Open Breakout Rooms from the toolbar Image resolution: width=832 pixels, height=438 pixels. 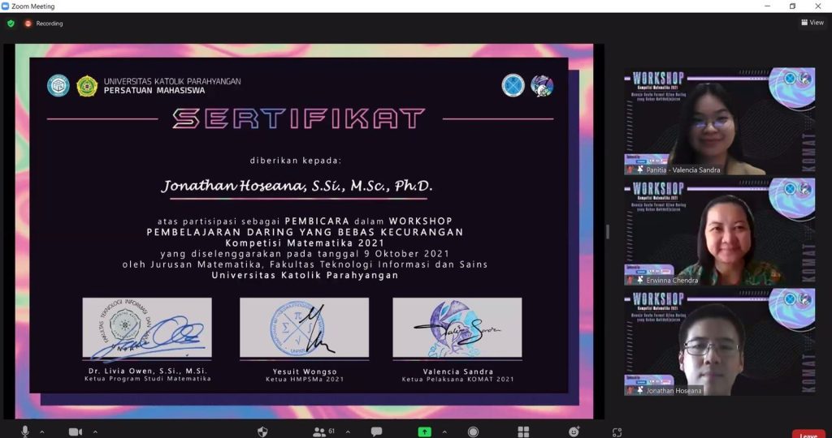pos(523,432)
